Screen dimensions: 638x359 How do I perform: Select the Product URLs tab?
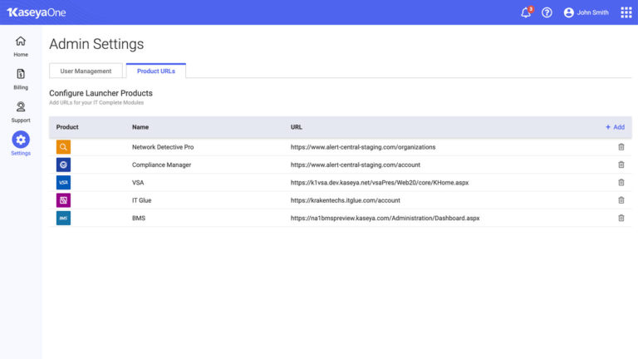pyautogui.click(x=156, y=71)
